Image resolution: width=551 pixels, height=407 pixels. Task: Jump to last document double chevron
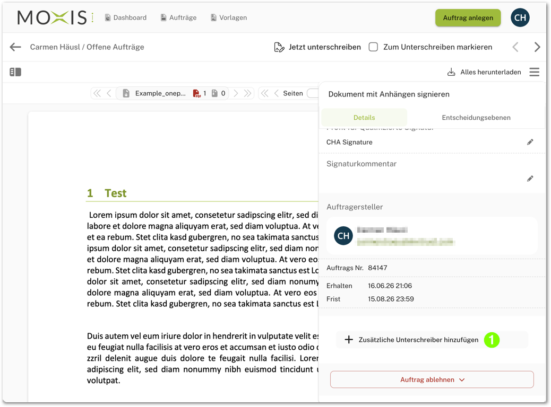pyautogui.click(x=247, y=93)
